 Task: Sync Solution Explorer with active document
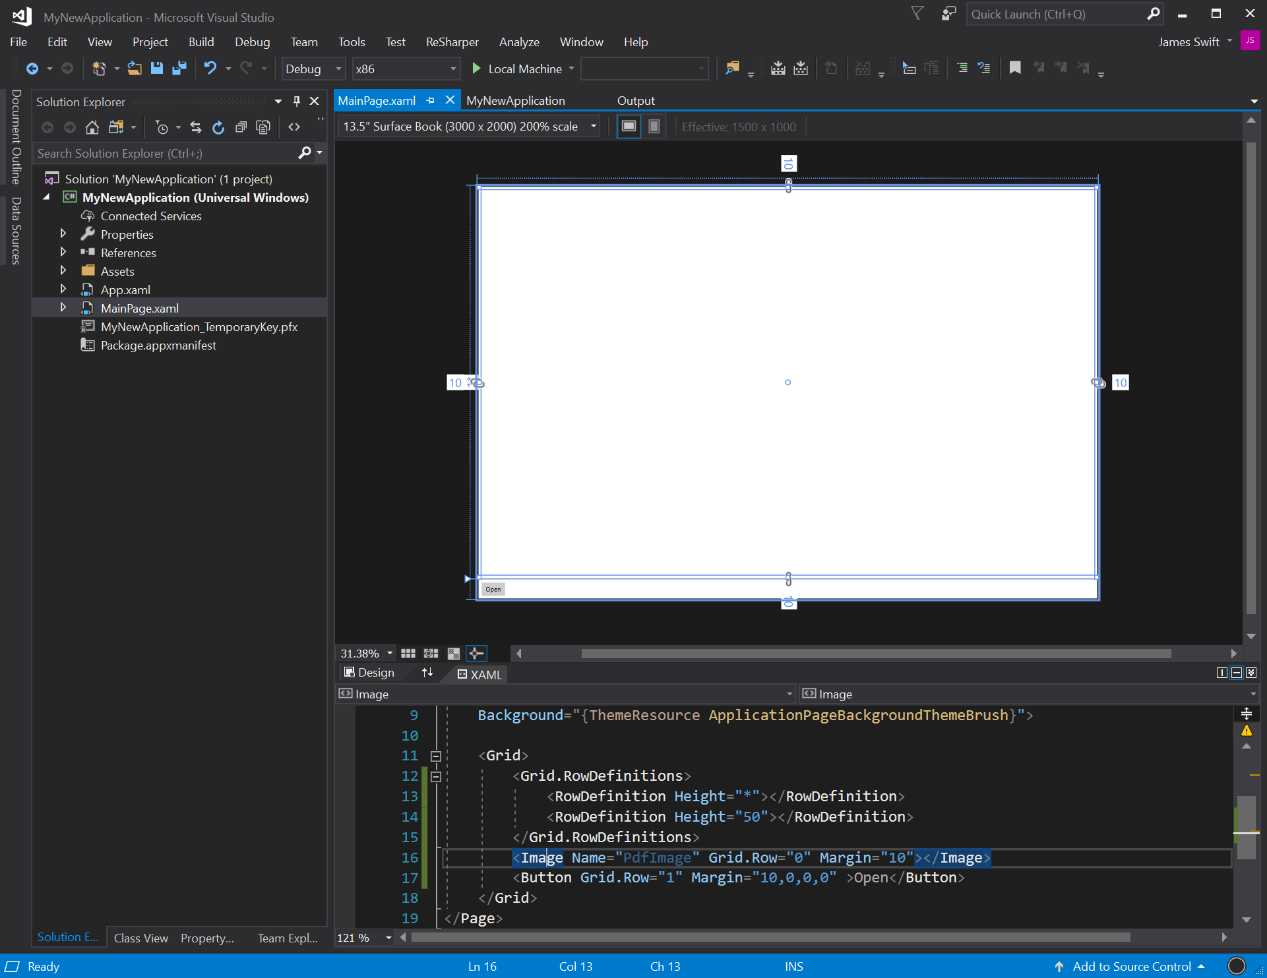coord(195,127)
